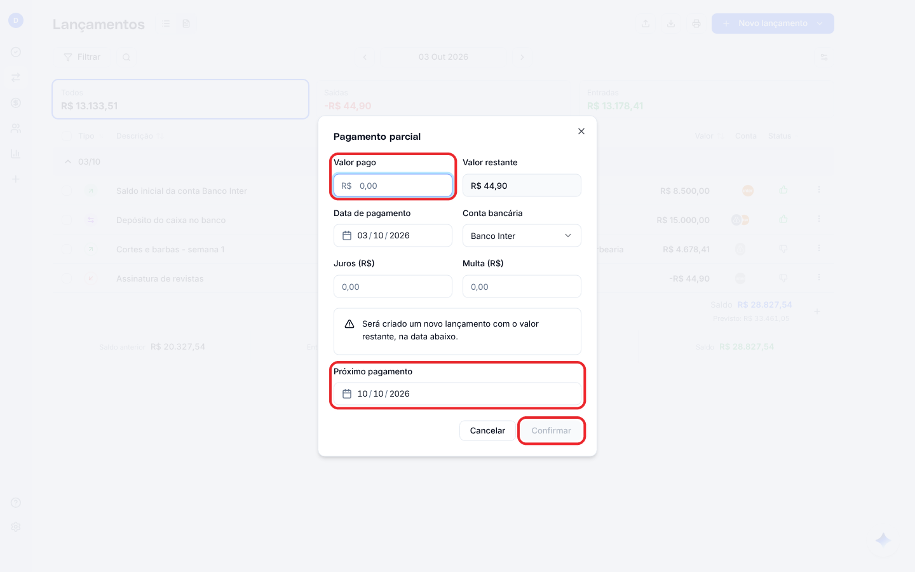Toggle the select-all checkbox in table header

tap(67, 136)
